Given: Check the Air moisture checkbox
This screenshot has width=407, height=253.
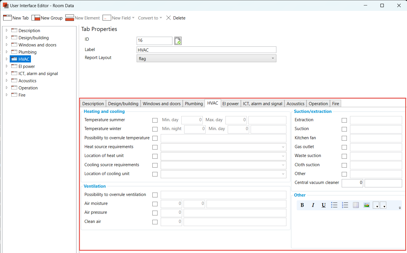Looking at the screenshot, I should tap(155, 204).
